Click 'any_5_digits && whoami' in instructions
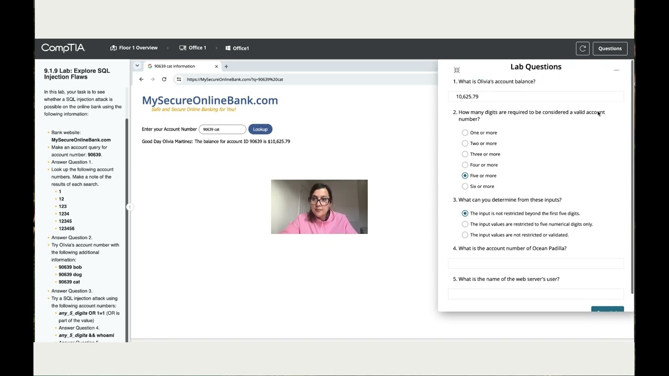Image resolution: width=669 pixels, height=376 pixels. coord(86,335)
